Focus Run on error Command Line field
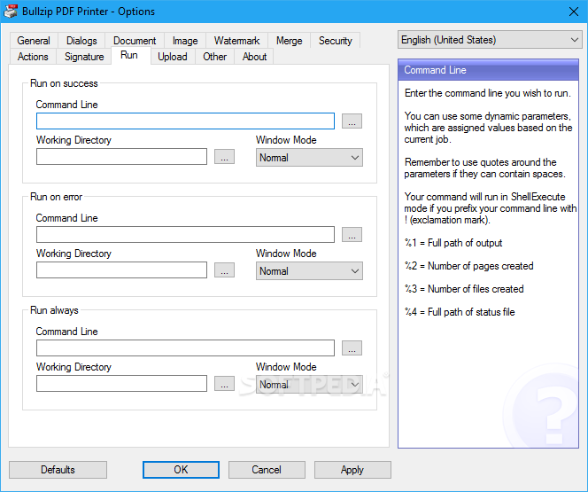This screenshot has width=588, height=492. click(x=185, y=235)
